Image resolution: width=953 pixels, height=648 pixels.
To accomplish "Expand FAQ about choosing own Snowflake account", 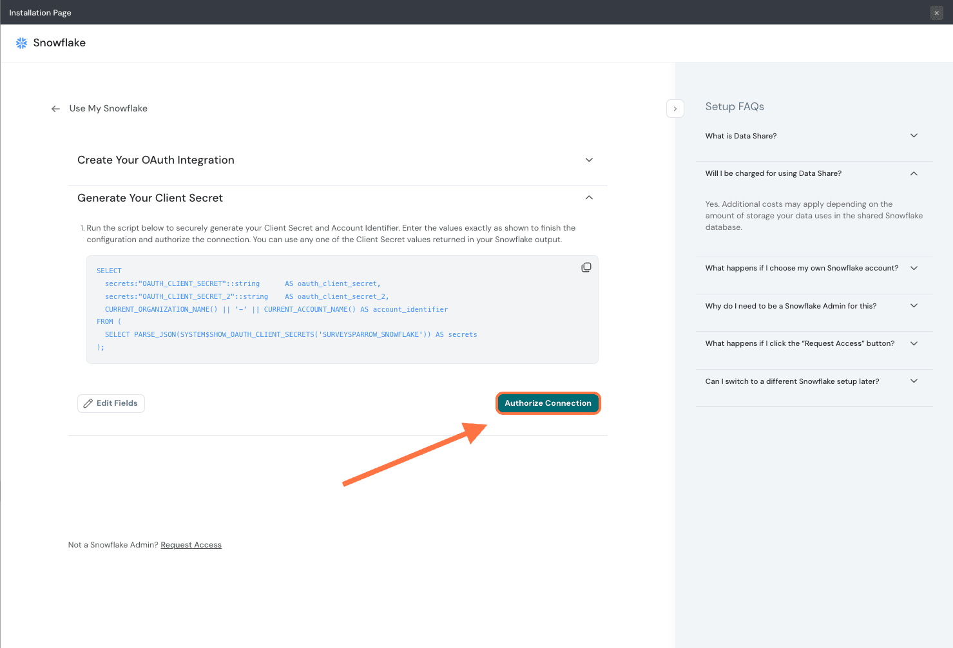I will pos(913,268).
